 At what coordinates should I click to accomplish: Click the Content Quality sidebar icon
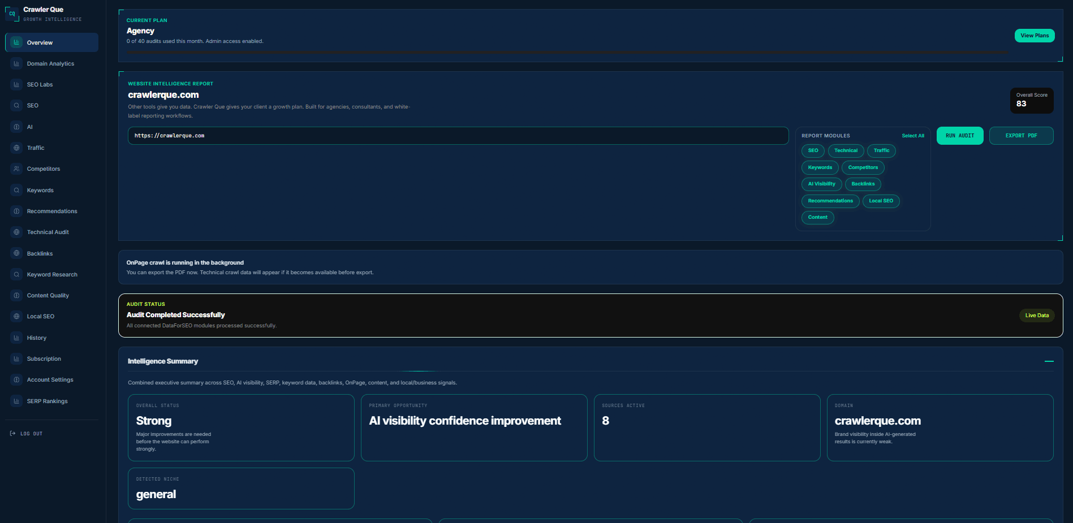[x=16, y=295]
